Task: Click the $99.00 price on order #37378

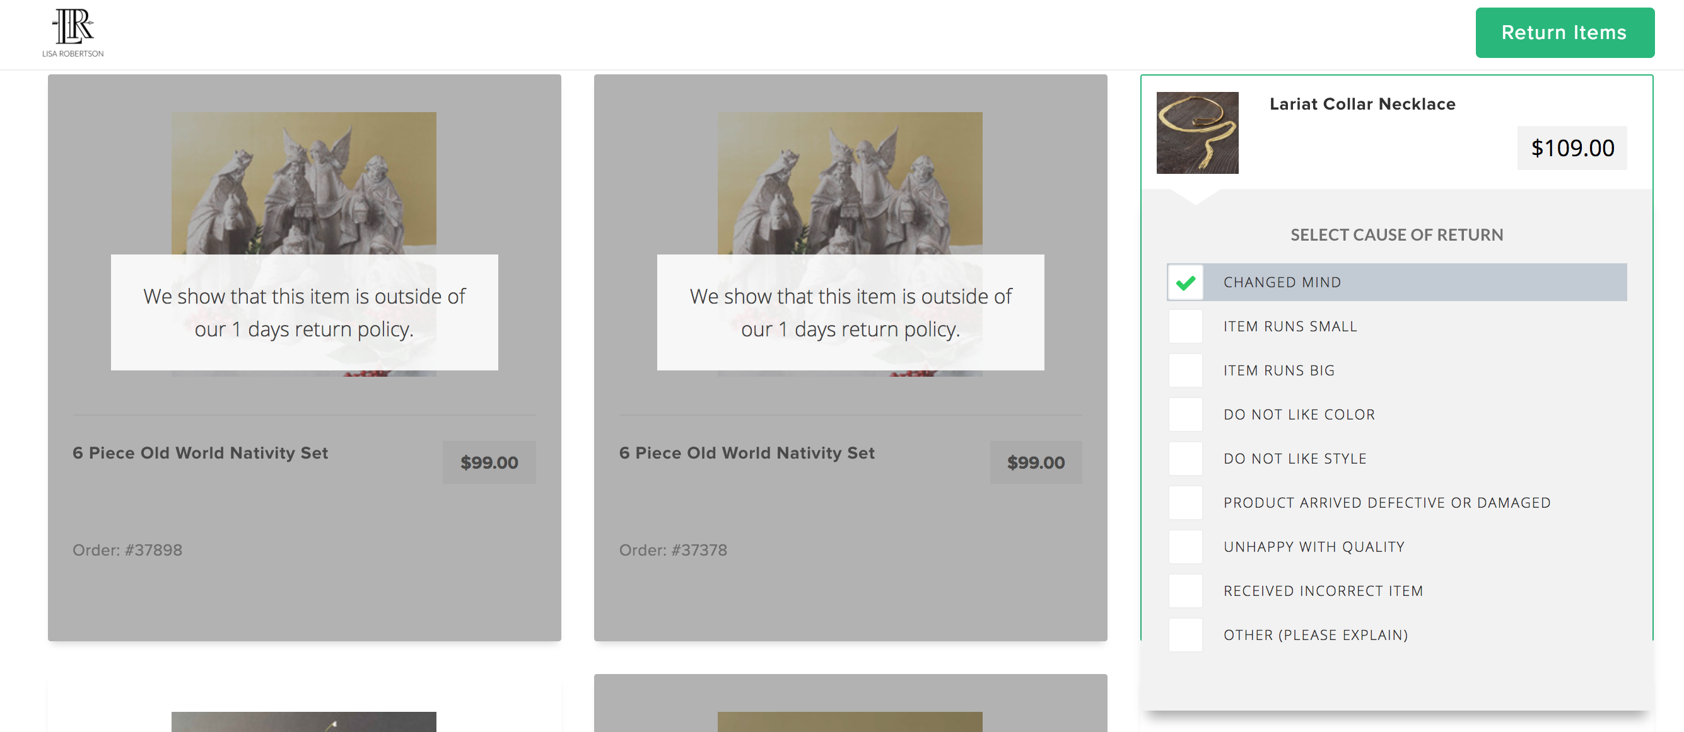Action: click(1036, 463)
